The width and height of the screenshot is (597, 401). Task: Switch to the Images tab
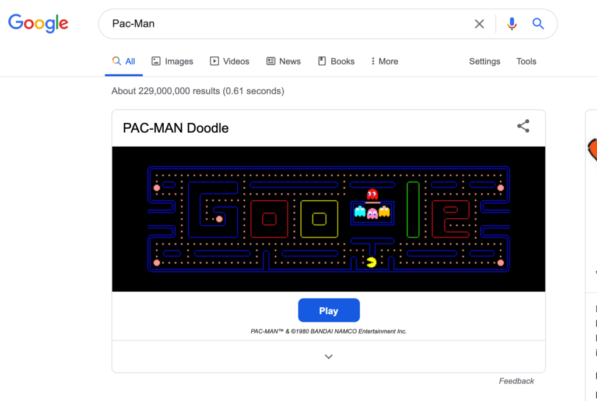pyautogui.click(x=172, y=61)
